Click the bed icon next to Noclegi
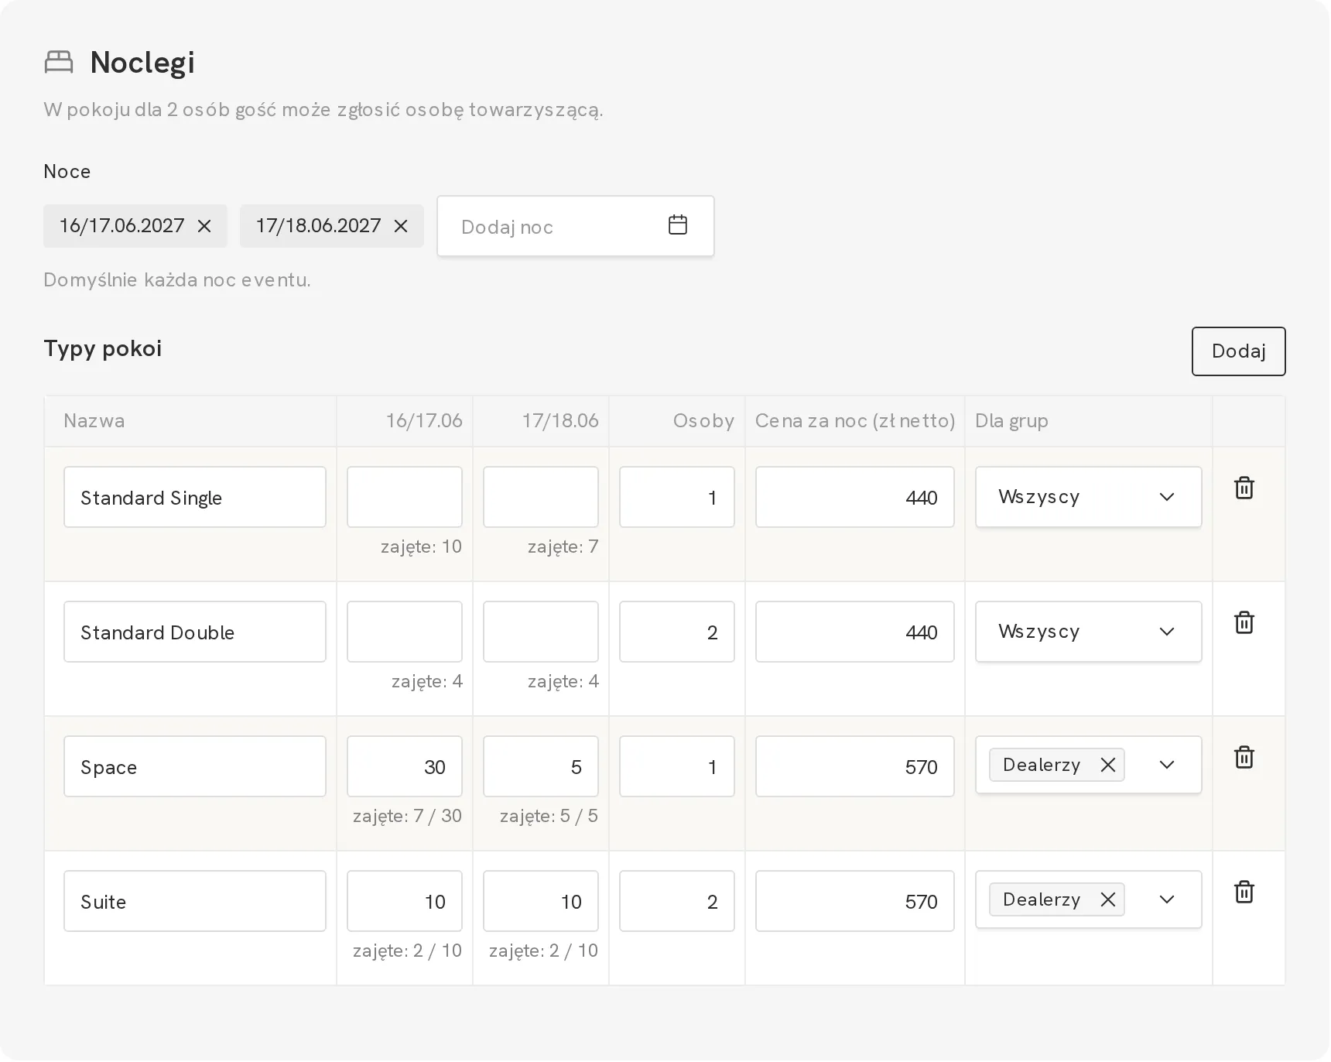 point(59,62)
